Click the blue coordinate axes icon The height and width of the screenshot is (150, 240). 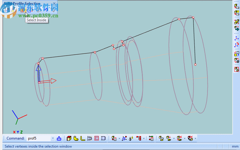click(237, 38)
